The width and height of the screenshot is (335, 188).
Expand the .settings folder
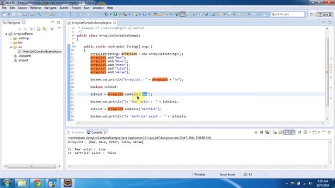[10, 38]
